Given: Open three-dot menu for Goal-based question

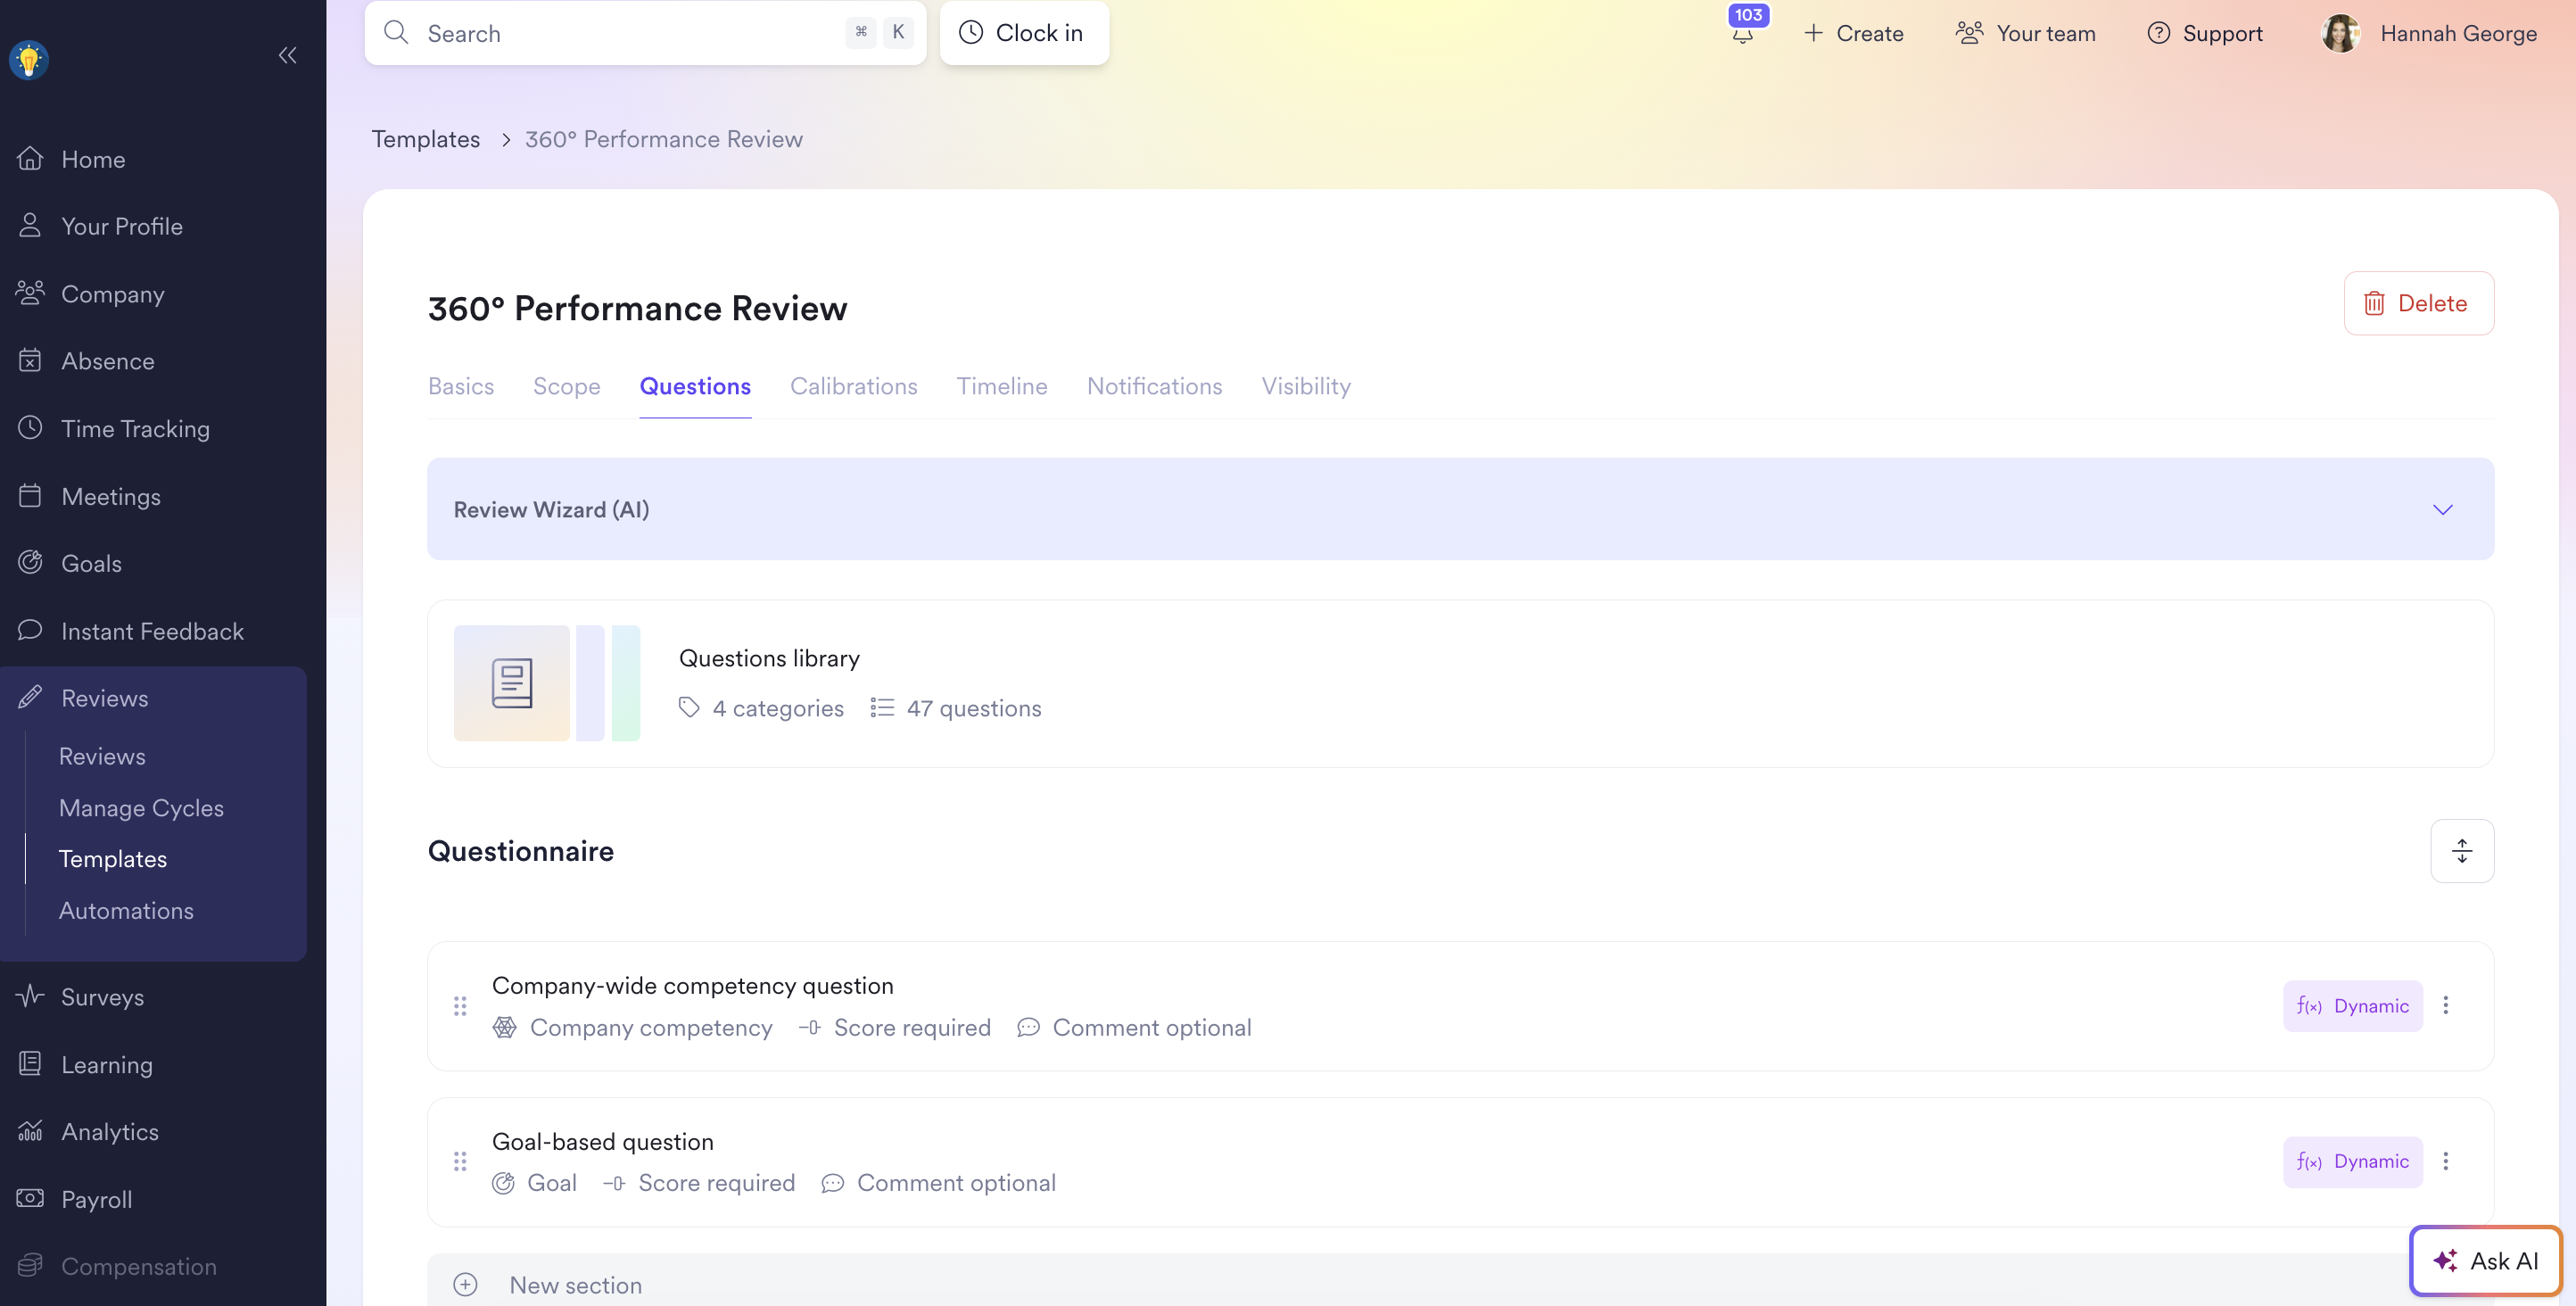Looking at the screenshot, I should click(x=2446, y=1161).
